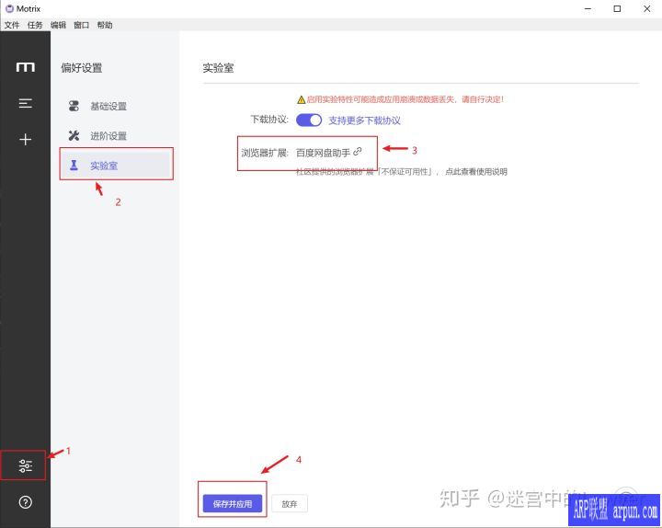Open the task list icon

(26, 104)
